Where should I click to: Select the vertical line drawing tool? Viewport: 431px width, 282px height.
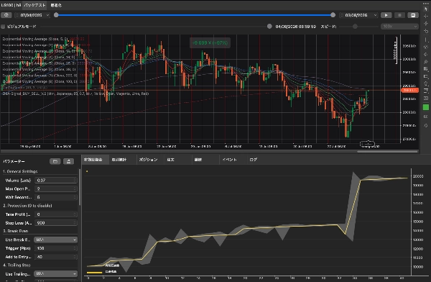[x=426, y=40]
